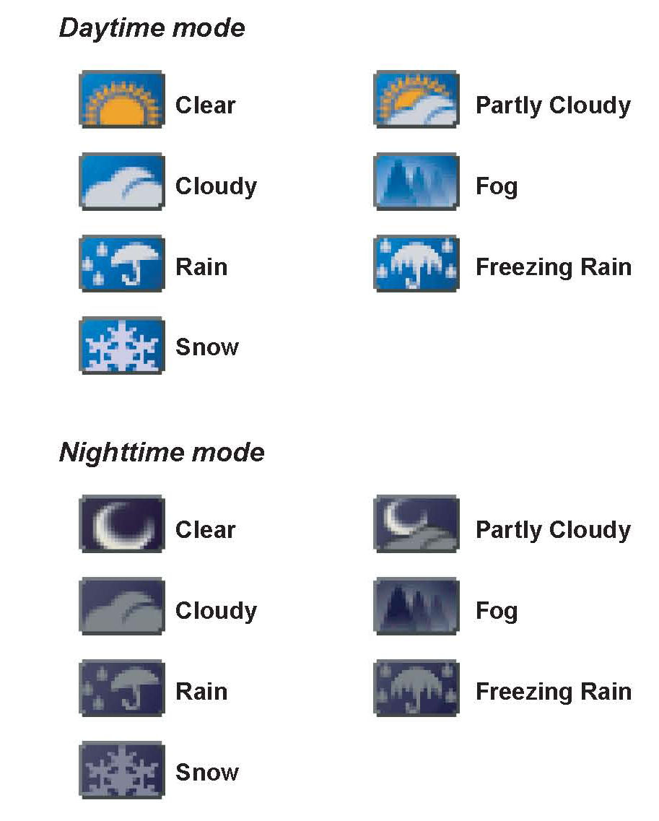Viewport: 659px width, 821px height.
Task: Select the nighttime Partly Cloudy icon
Action: point(416,524)
